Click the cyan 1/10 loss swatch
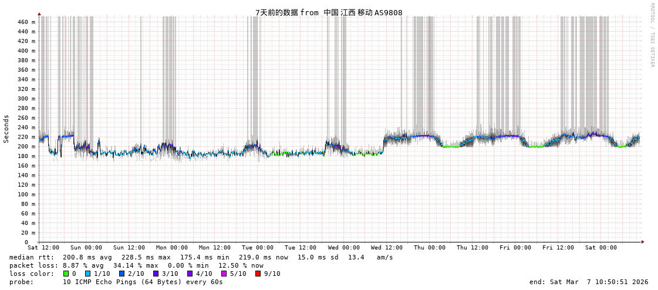658x290 pixels. pos(88,274)
